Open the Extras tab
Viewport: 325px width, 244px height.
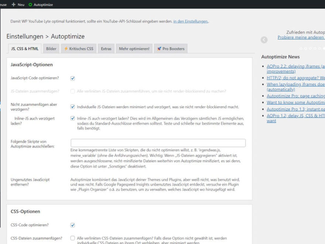106,49
